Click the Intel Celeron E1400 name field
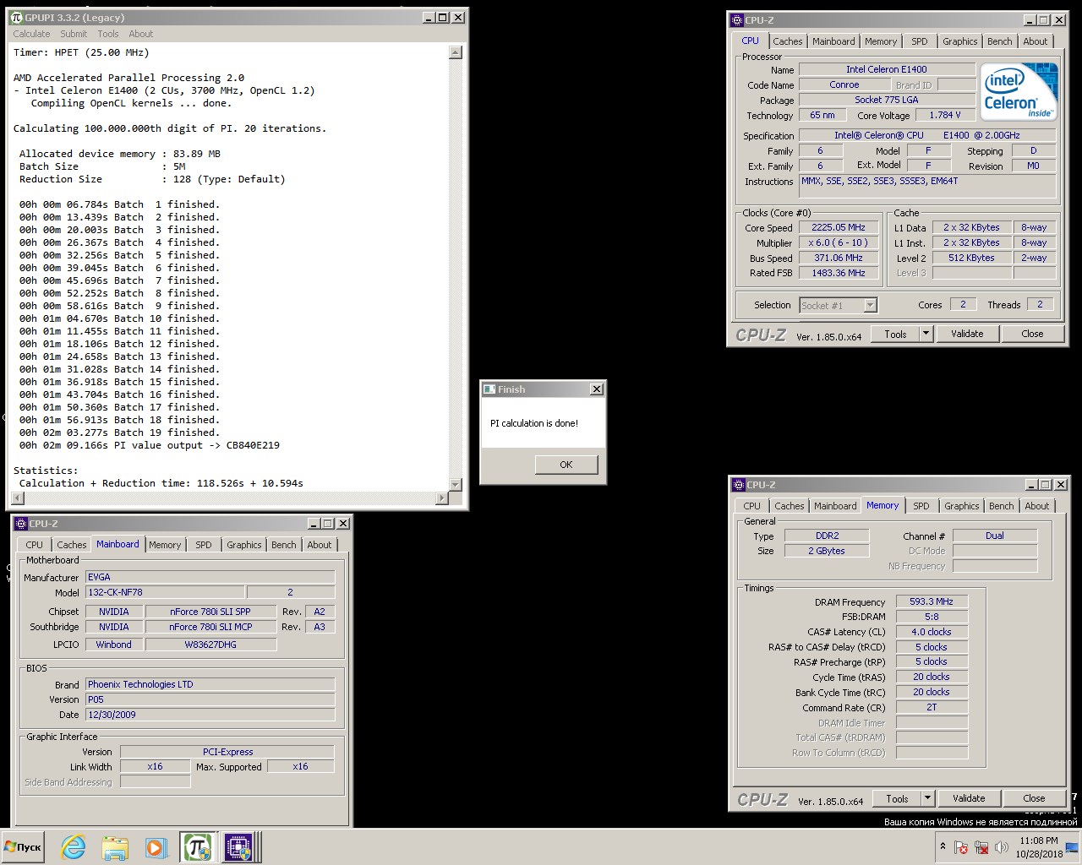Viewport: 1082px width, 865px height. (x=887, y=69)
